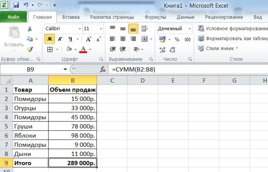
Task: Apply red font color A swatch
Action: [83, 49]
